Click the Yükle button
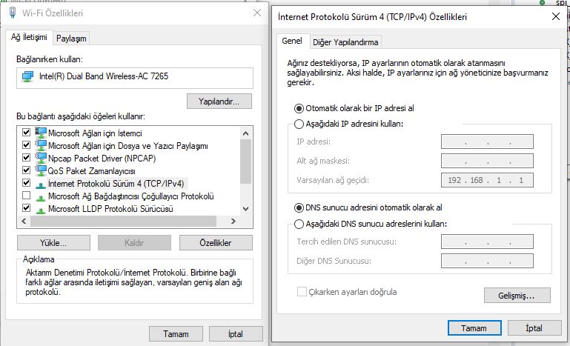This screenshot has width=570, height=346. click(53, 243)
